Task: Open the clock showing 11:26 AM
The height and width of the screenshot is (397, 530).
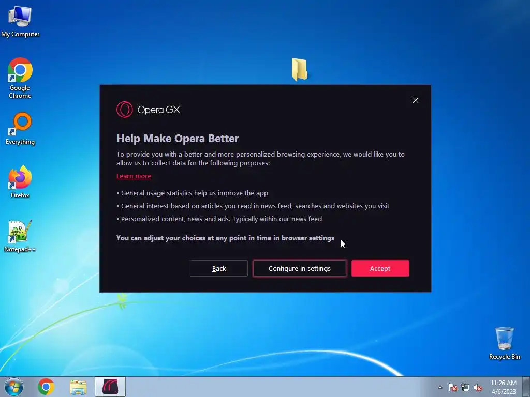Action: (503, 387)
